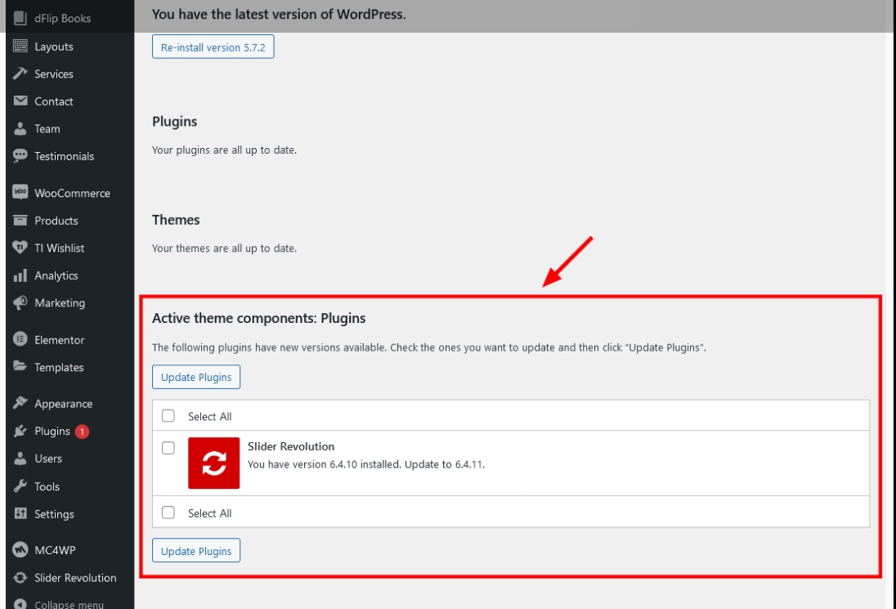896x609 pixels.
Task: Click the 'You have the latest version of WordPress.' heading
Action: point(279,14)
